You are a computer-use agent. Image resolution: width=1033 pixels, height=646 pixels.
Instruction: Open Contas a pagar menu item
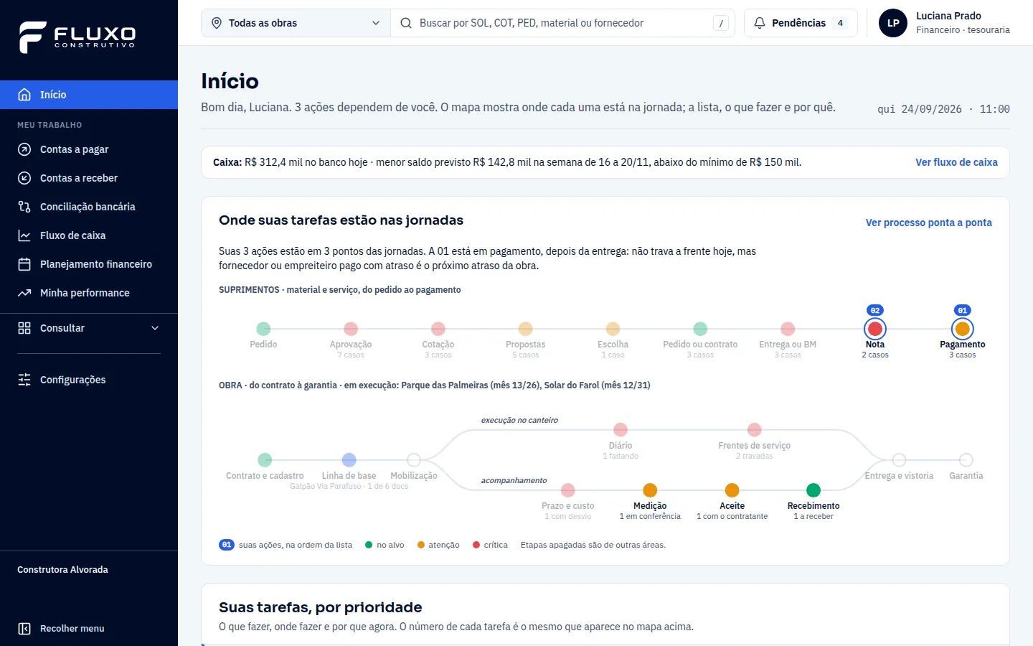click(x=89, y=149)
